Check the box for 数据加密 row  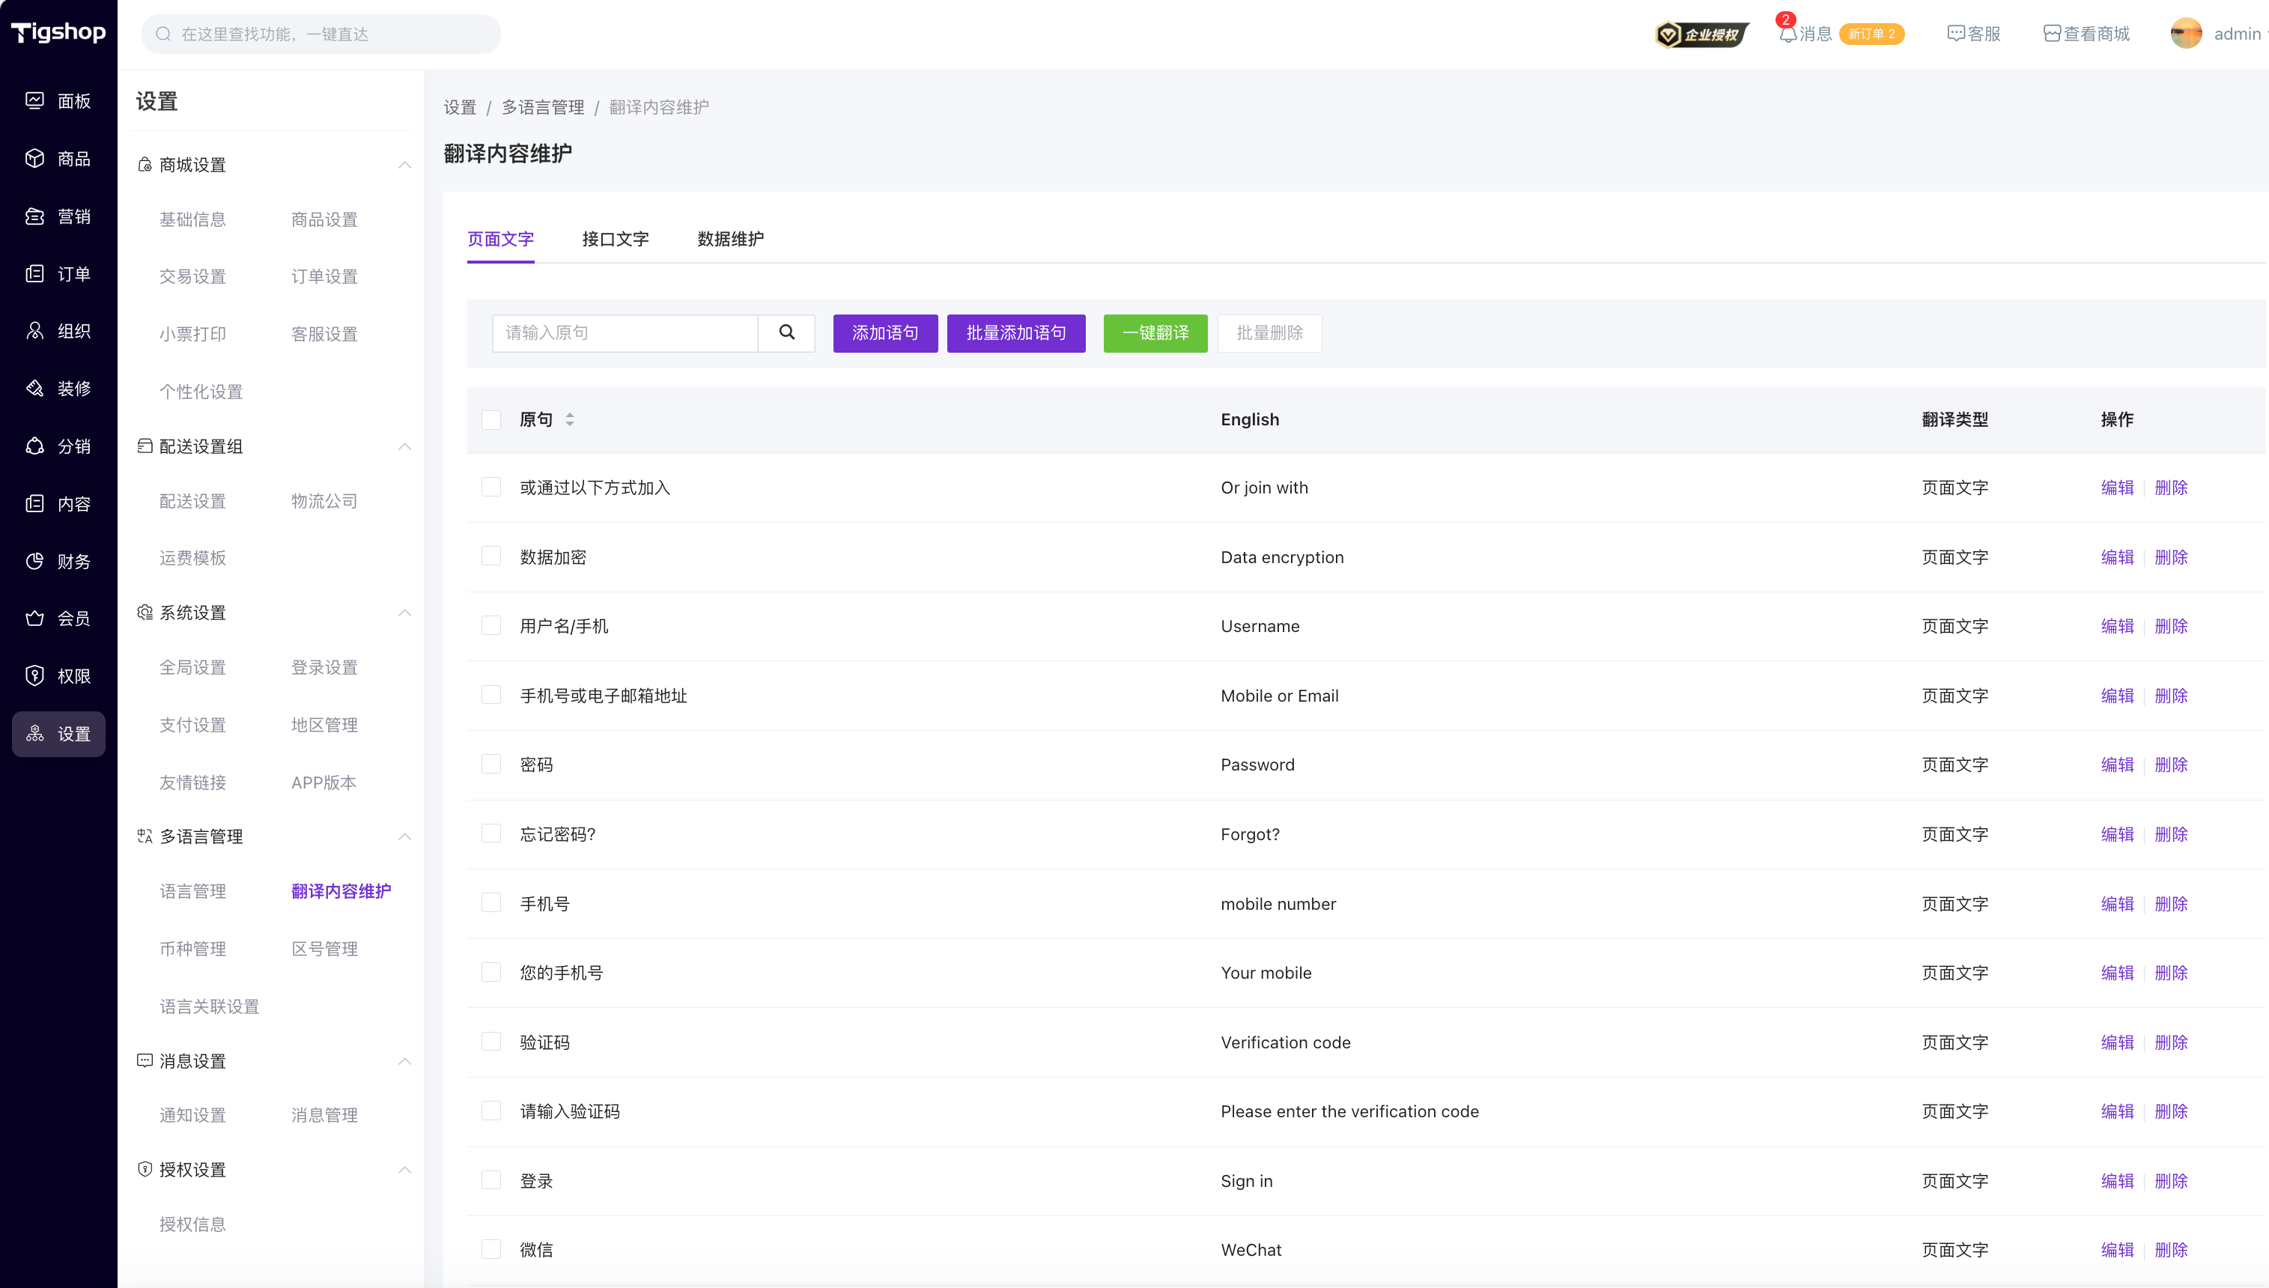pyautogui.click(x=491, y=556)
